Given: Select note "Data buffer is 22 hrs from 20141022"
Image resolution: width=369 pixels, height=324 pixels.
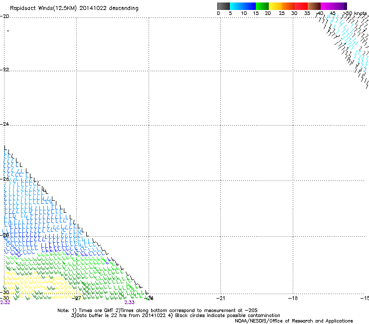Looking at the screenshot, I should tap(121, 316).
